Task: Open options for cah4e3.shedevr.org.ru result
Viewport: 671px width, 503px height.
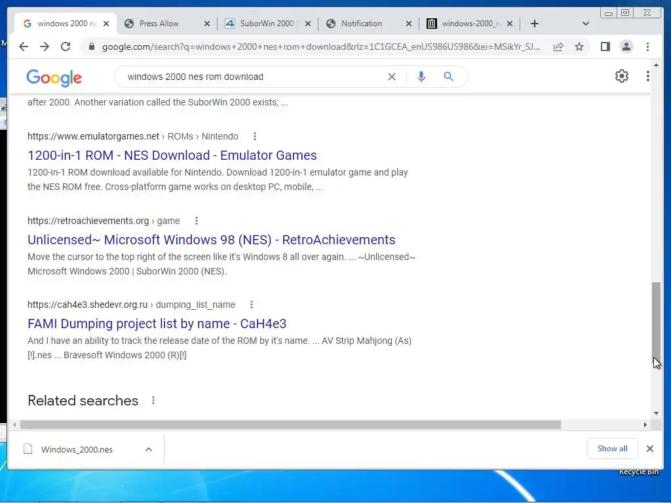Action: [252, 305]
